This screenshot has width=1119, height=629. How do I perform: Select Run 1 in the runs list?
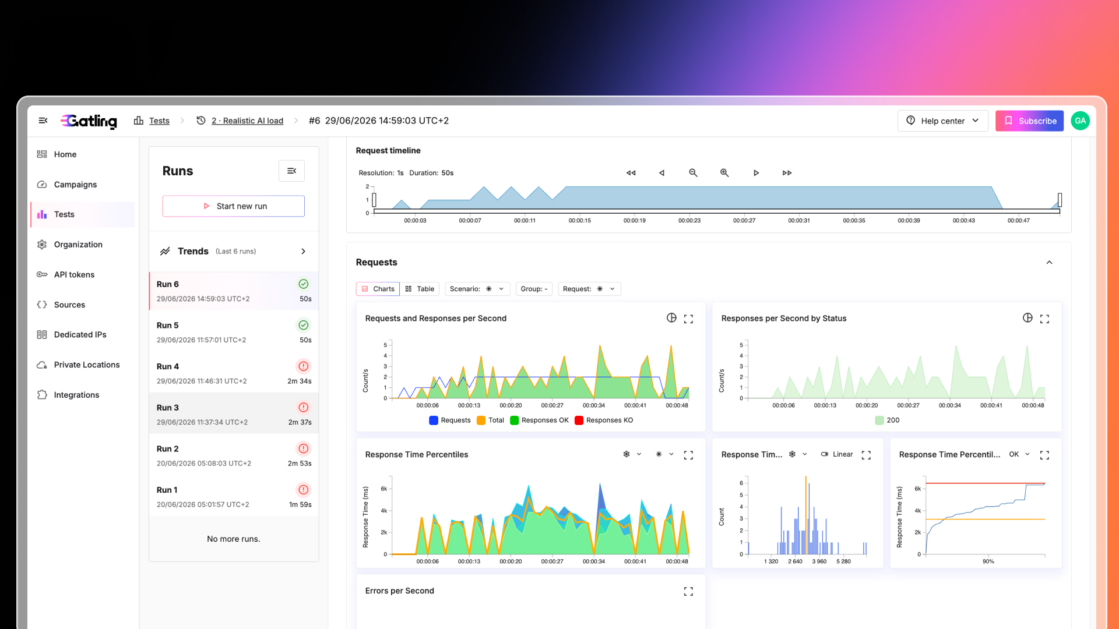[x=234, y=497]
